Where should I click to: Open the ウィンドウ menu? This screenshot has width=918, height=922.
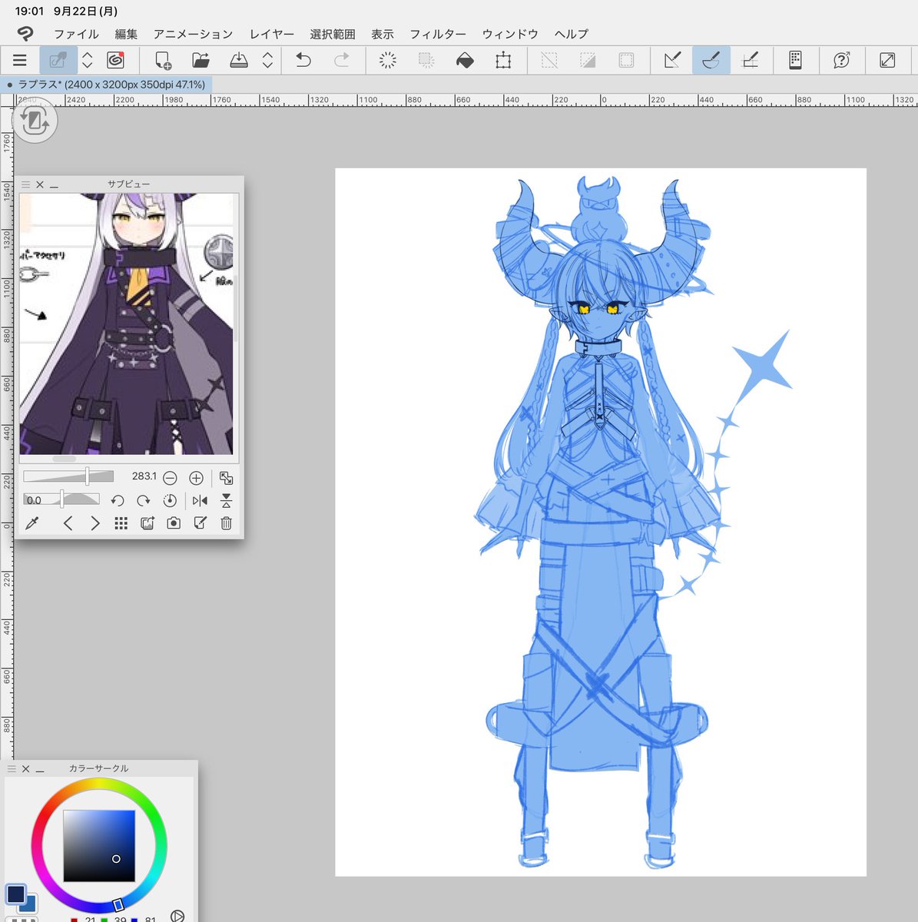point(510,34)
